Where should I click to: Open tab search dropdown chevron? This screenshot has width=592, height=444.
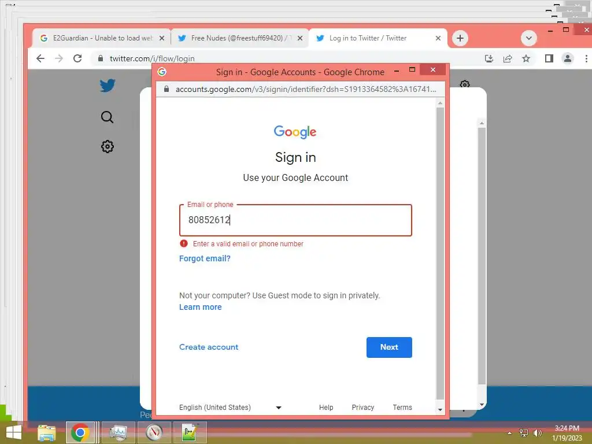click(528, 38)
